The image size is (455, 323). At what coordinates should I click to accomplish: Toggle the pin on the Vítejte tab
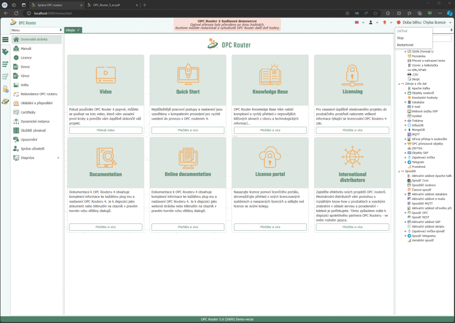(78, 30)
